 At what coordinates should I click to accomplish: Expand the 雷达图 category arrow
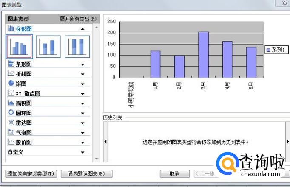(x=82, y=123)
